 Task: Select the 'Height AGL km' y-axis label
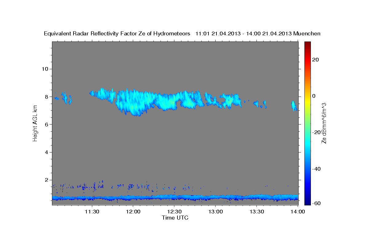(x=35, y=124)
